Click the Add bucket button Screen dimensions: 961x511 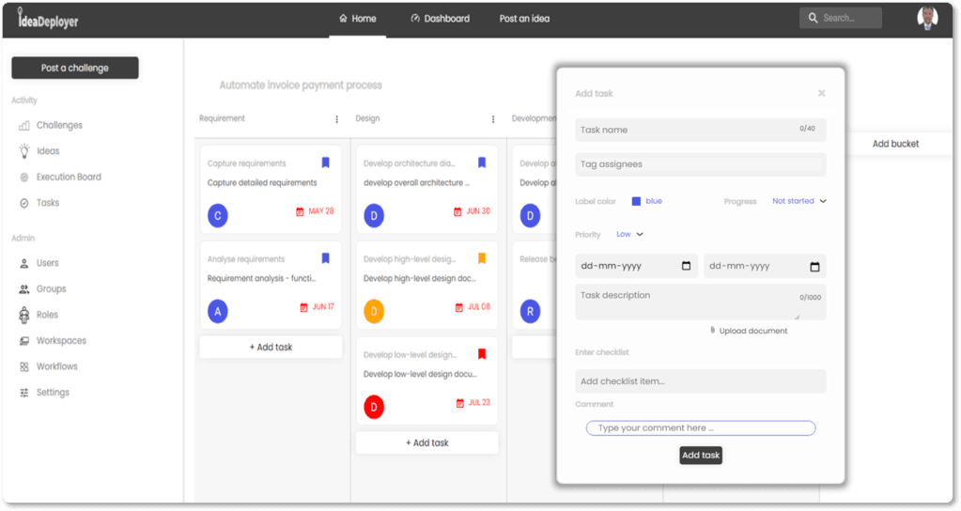coord(895,144)
